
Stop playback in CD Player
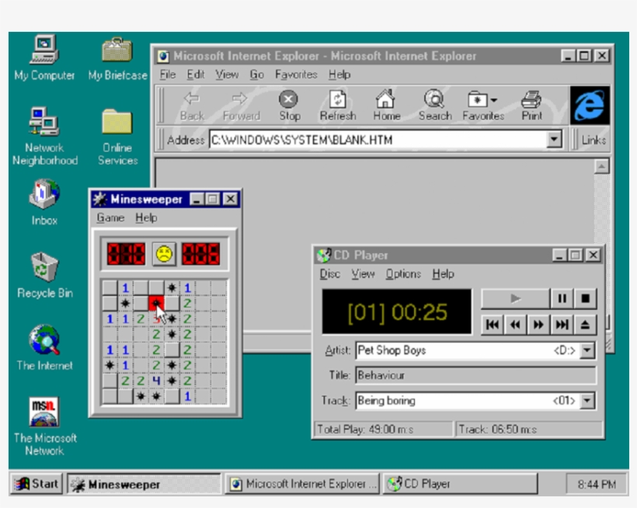[585, 298]
